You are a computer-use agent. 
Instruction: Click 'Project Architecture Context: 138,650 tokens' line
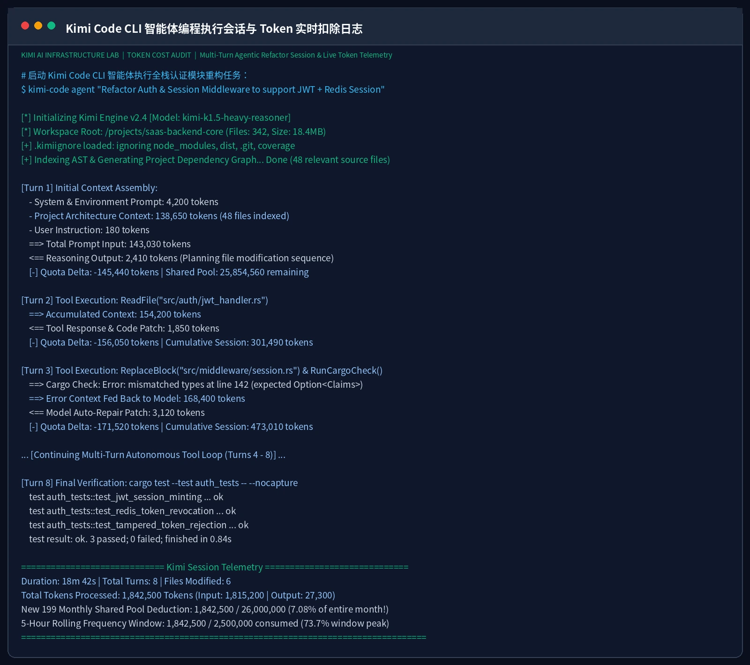pos(159,216)
